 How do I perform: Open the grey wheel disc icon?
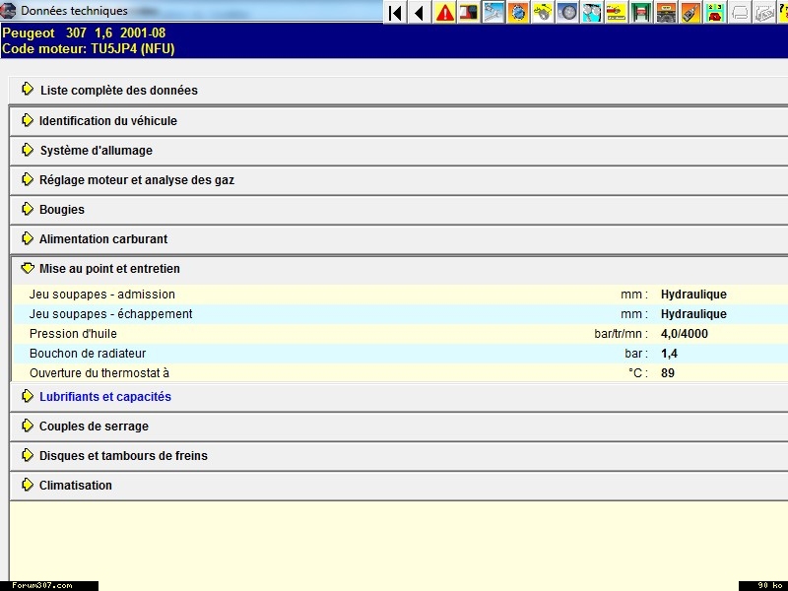click(567, 12)
